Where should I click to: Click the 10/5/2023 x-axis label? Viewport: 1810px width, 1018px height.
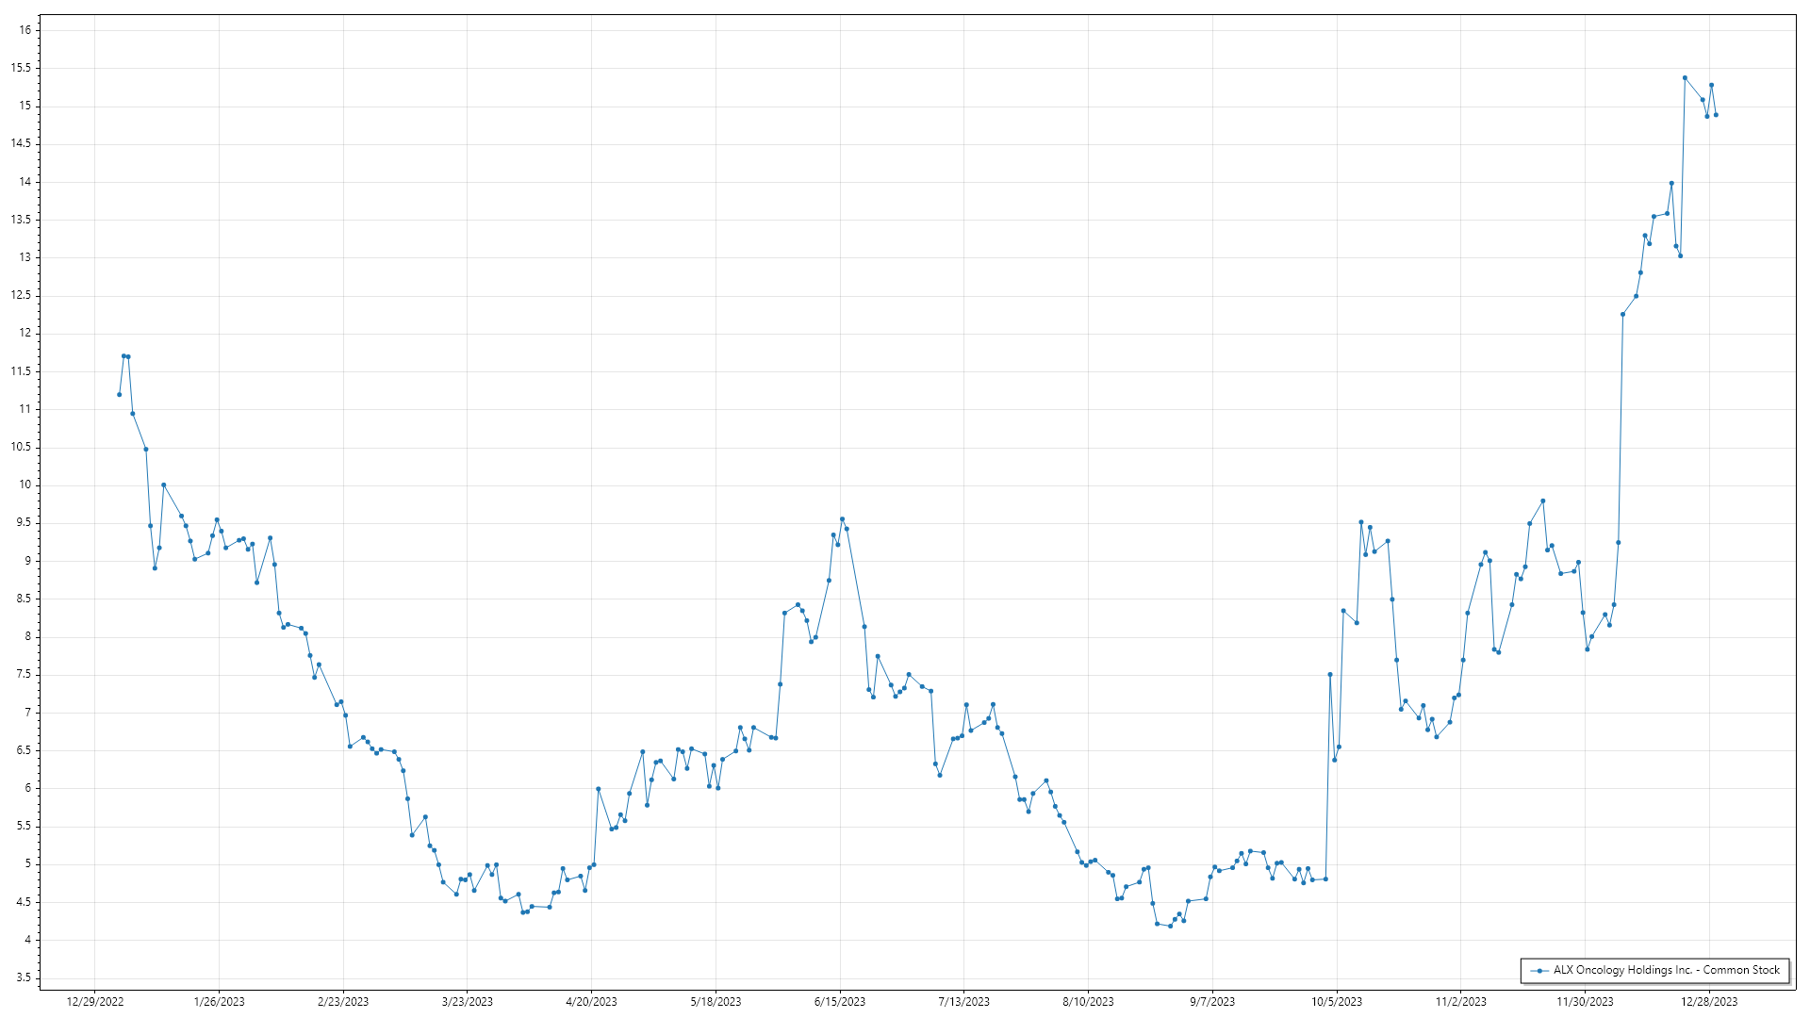coord(1336,1002)
